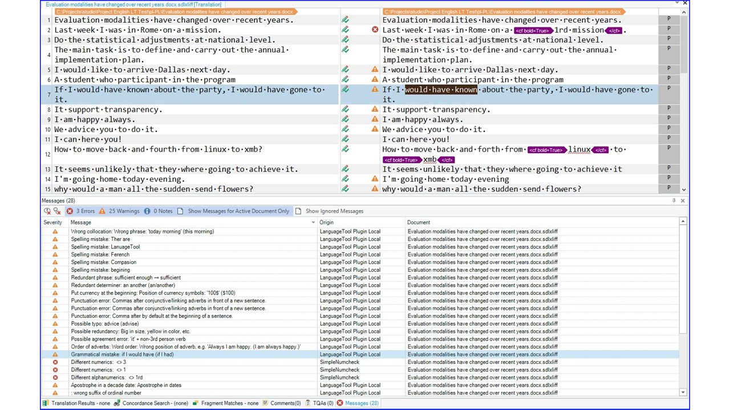Toggle the 0 Notes filter

pyautogui.click(x=158, y=211)
